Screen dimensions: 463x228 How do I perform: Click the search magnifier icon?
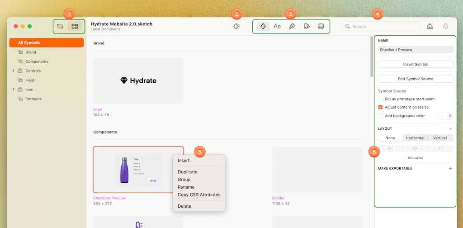point(348,26)
